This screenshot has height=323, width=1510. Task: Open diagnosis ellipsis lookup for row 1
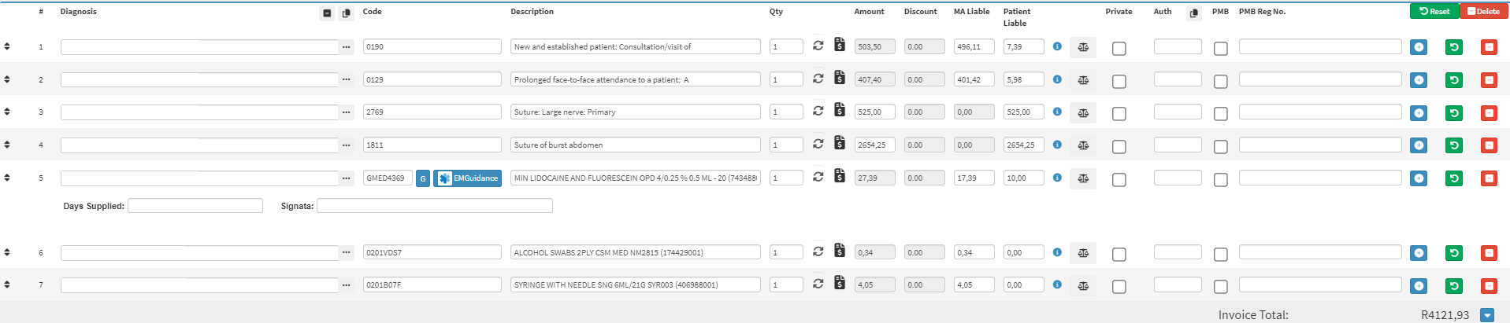(x=347, y=47)
